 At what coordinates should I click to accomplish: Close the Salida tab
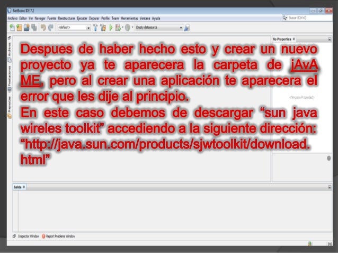pyautogui.click(x=24, y=187)
